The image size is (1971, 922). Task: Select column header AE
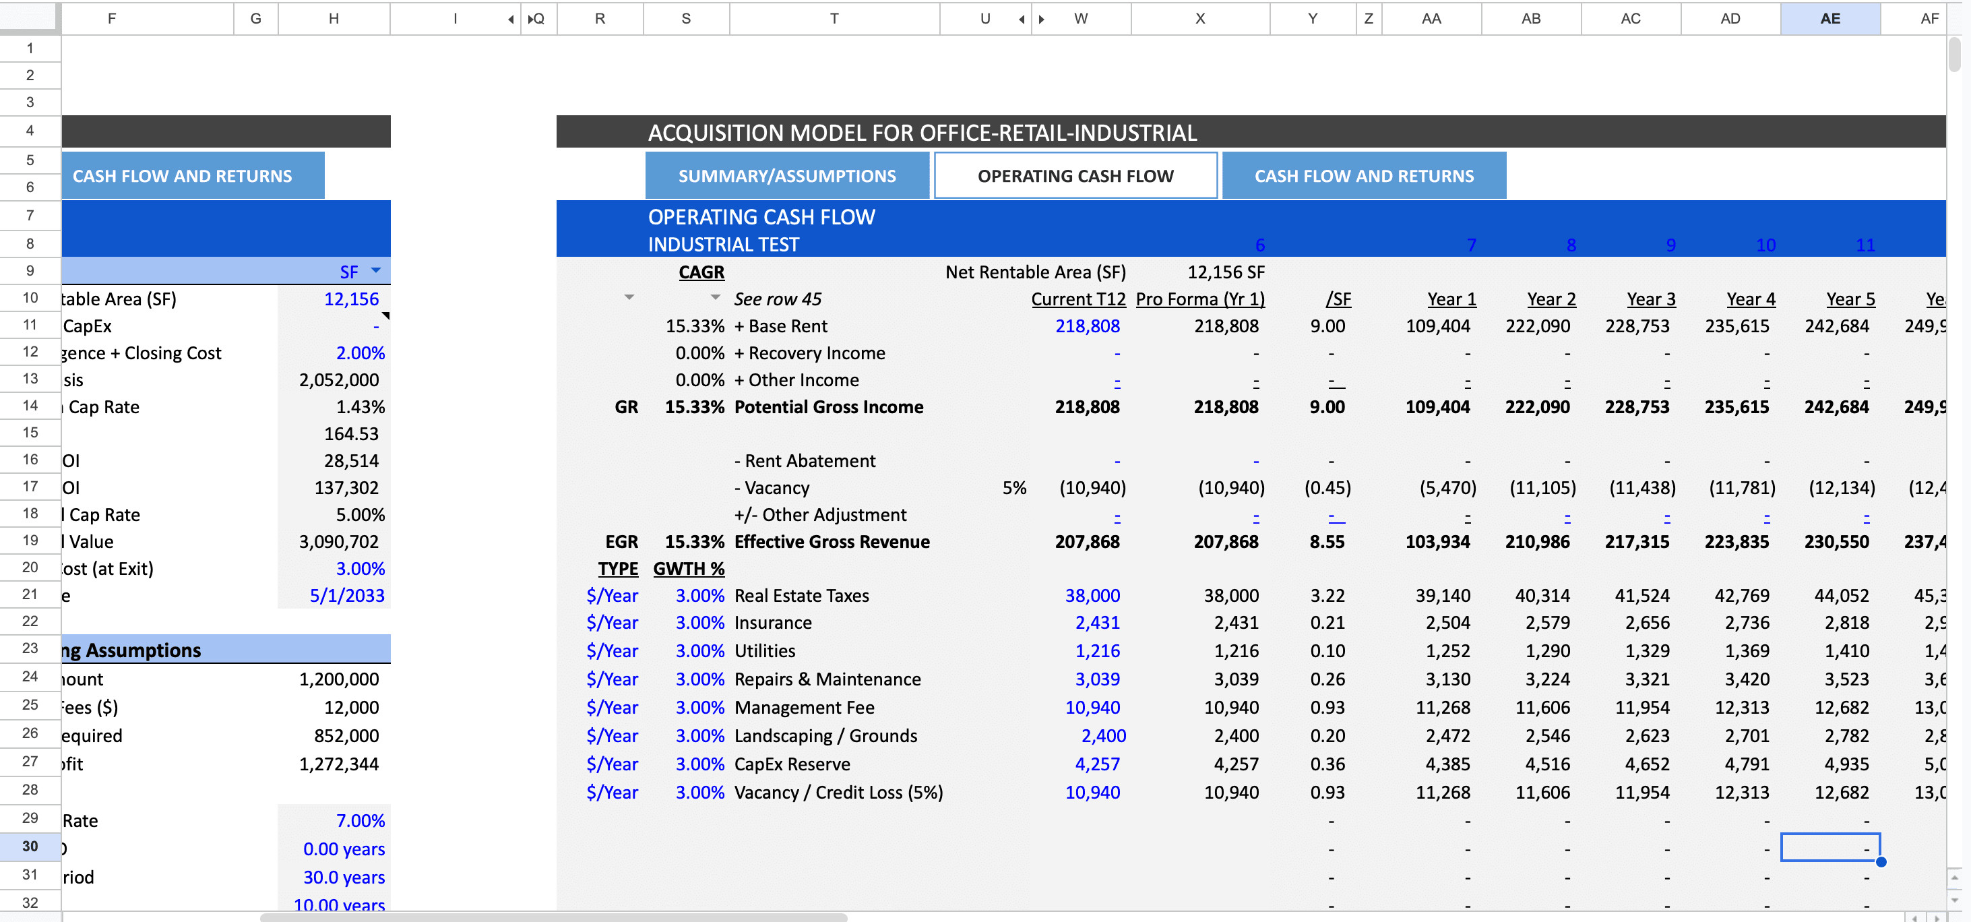1829,18
